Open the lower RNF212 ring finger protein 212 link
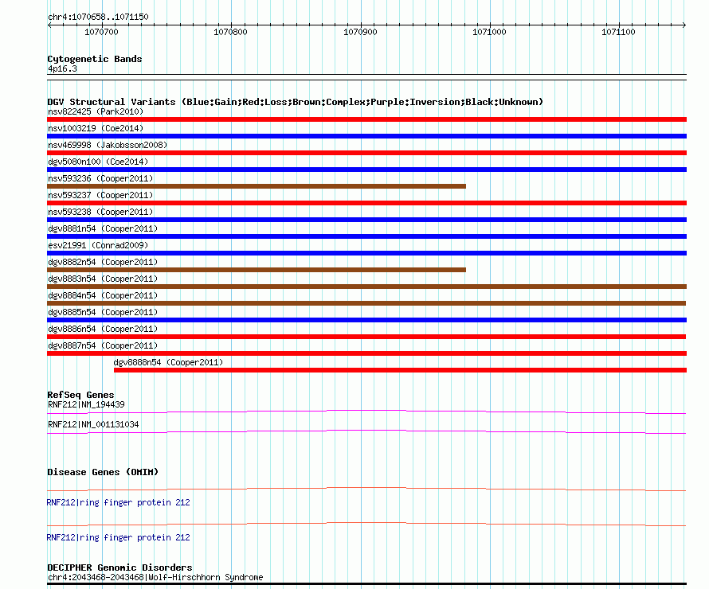Screen dimensions: 709x589 118,537
